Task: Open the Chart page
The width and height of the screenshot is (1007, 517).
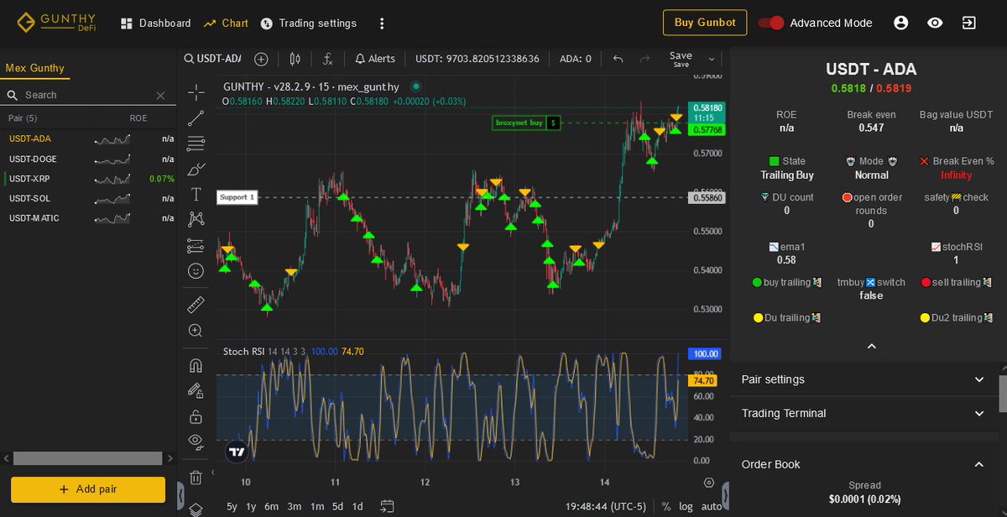Action: click(x=226, y=23)
